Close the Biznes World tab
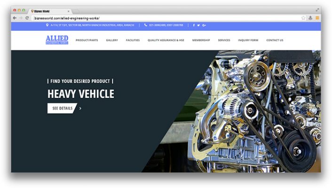Viewport: 332px width, 188px height. pyautogui.click(x=68, y=11)
